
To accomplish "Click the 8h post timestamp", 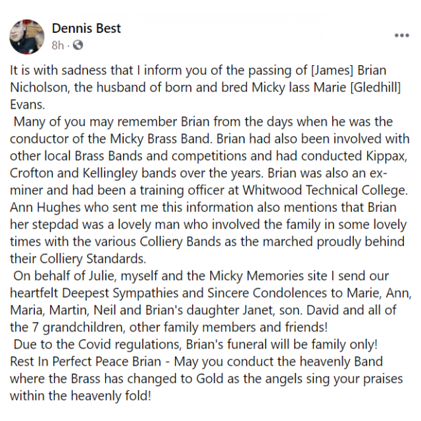I will click(58, 45).
